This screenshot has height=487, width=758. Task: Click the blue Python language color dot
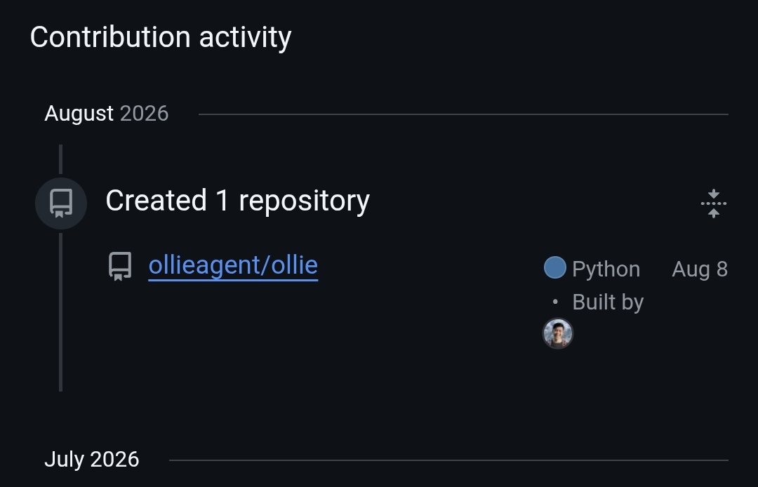coord(555,267)
